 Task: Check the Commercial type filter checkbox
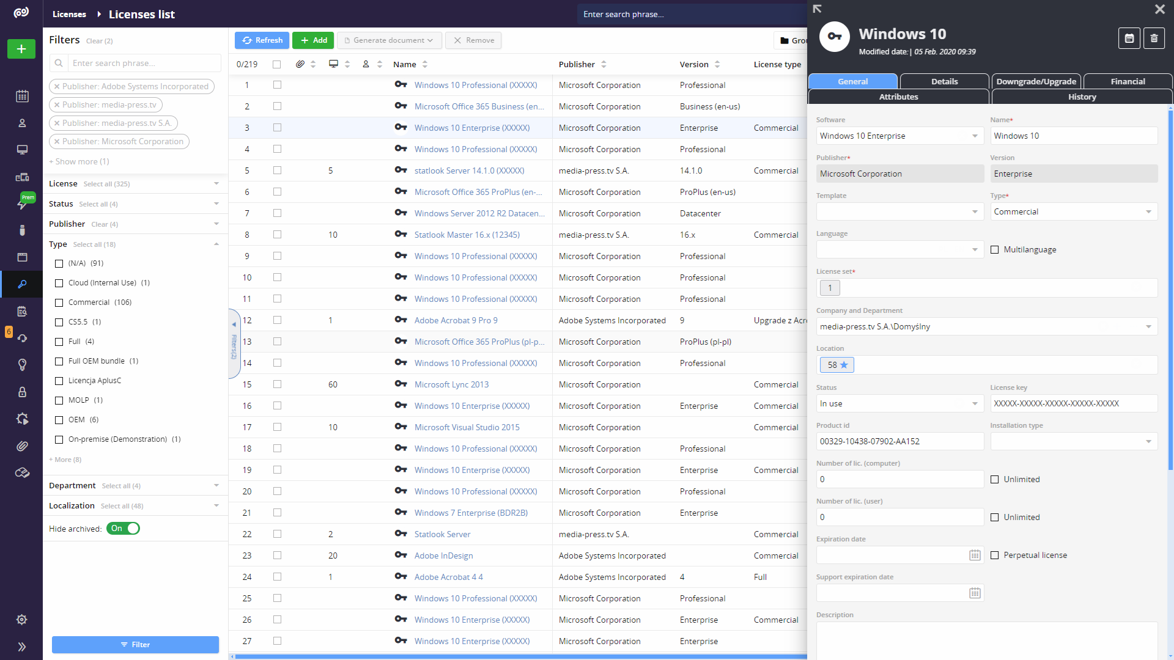coord(59,302)
